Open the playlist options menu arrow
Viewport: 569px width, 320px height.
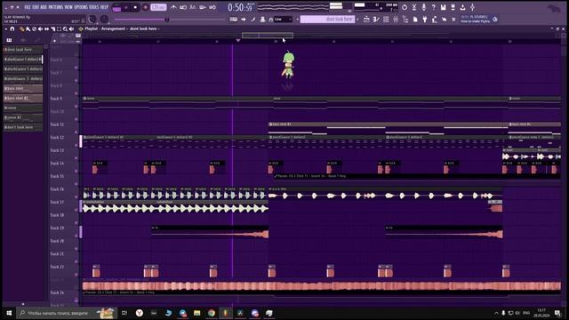6,28
